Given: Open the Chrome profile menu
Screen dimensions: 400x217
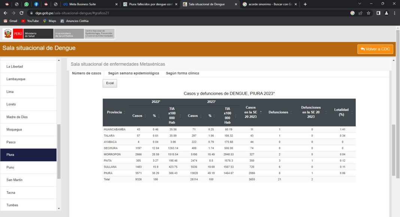Looking at the screenshot, I should tap(387, 13).
